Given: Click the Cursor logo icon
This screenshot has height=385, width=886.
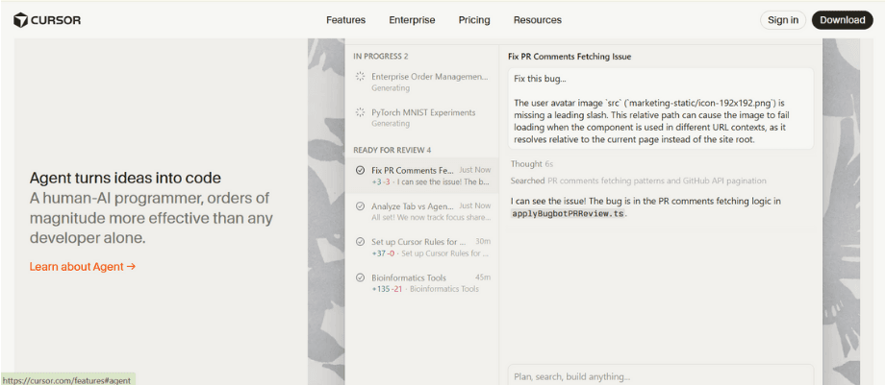Looking at the screenshot, I should (x=19, y=20).
